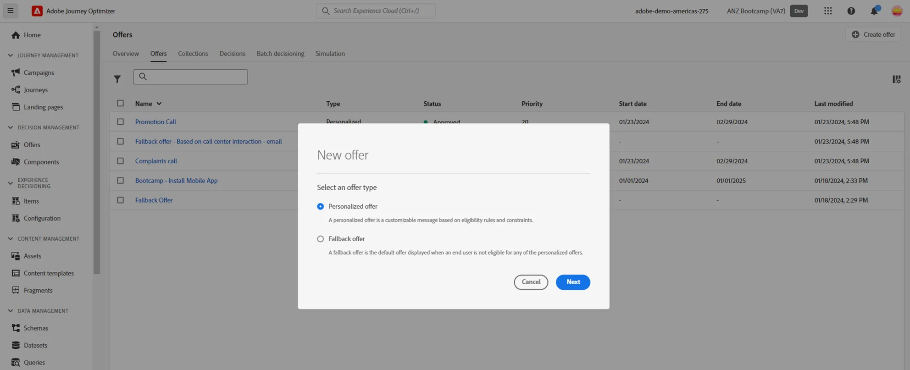The image size is (910, 370).
Task: Collapse the Experience Decisioning section
Action: click(x=11, y=183)
